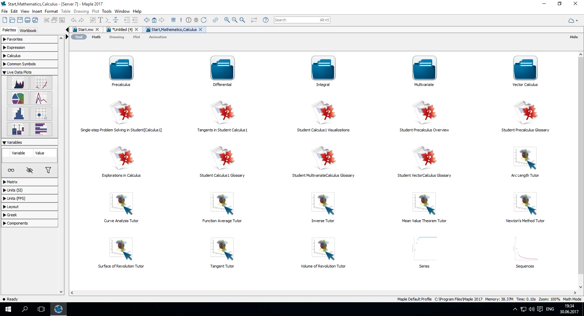Screen dimensions: 584x316
Task: Click the Windows taskbar search icon
Action: (x=25, y=309)
